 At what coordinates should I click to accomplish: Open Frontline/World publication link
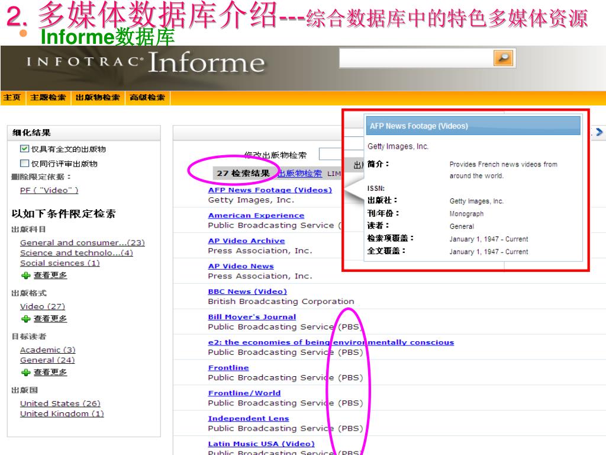click(x=244, y=393)
